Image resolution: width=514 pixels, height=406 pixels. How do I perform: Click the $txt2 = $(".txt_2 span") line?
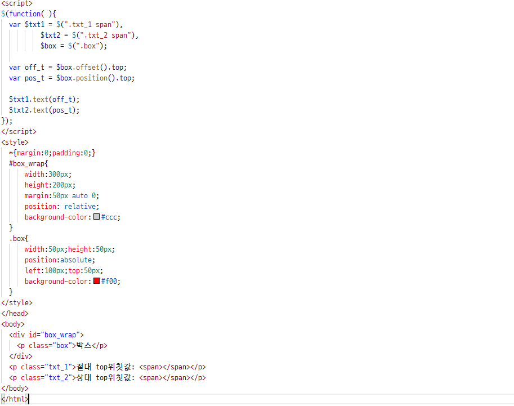(90, 35)
